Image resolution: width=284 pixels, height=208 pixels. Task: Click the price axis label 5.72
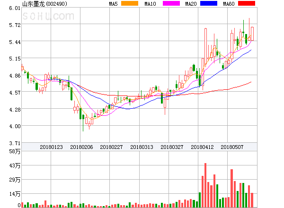click(x=15, y=25)
